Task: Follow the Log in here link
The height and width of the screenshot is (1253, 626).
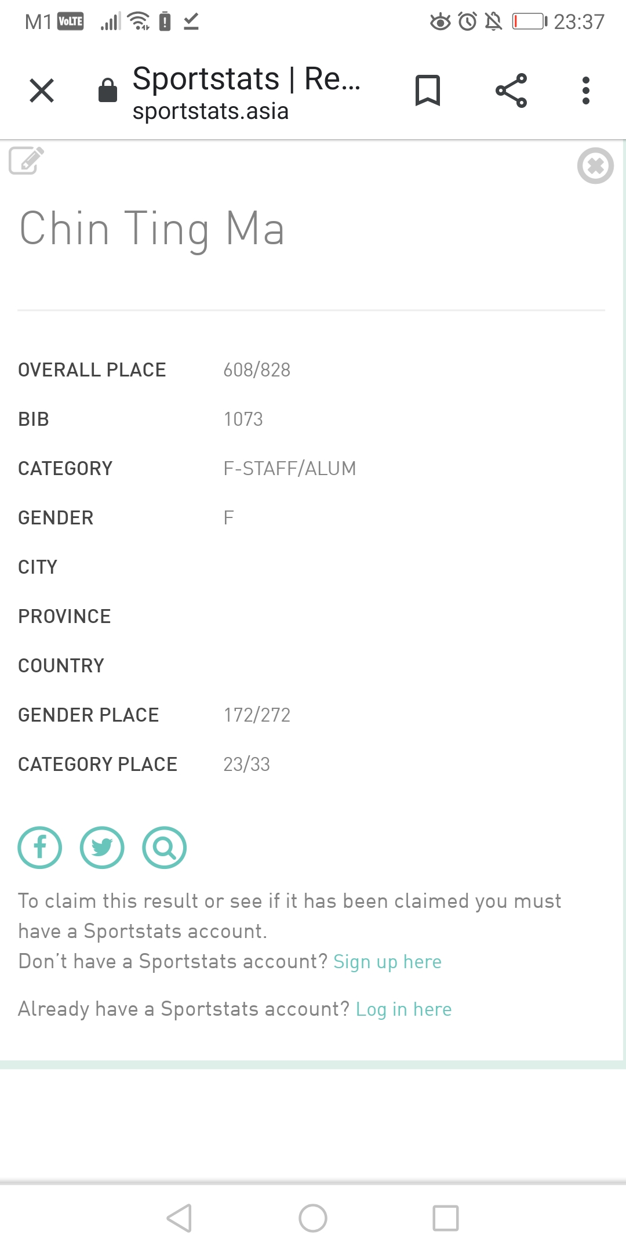Action: pos(403,1009)
